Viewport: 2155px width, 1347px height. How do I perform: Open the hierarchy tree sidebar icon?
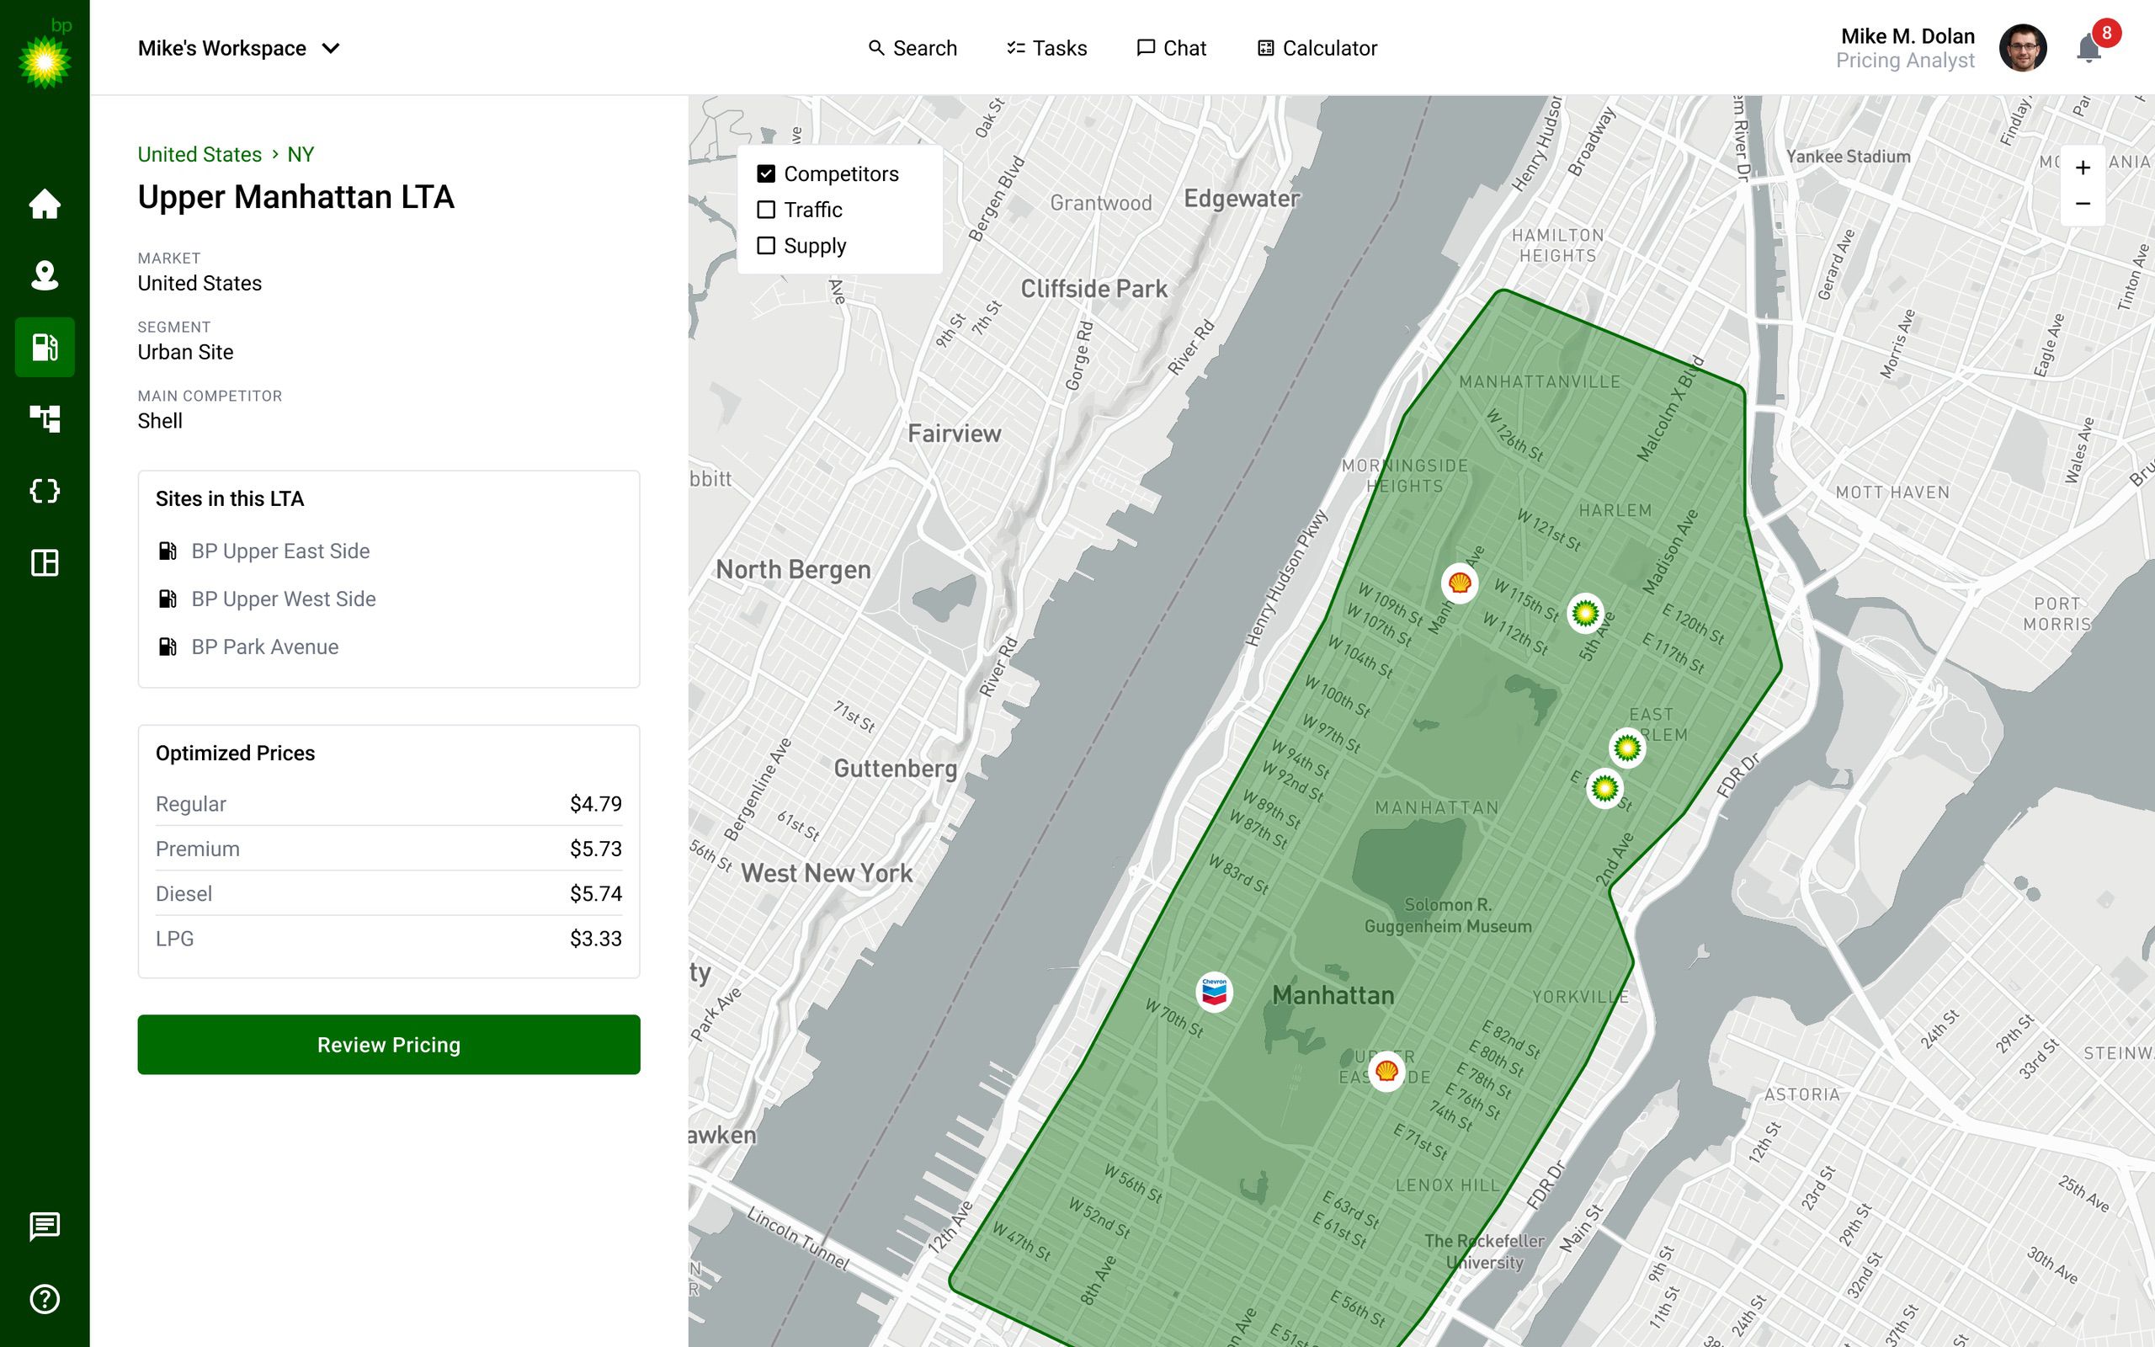pyautogui.click(x=45, y=418)
